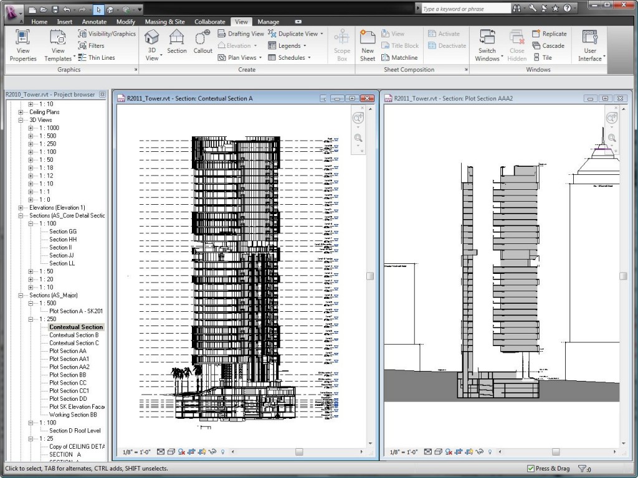Switch to the Massing & Site ribbon tab
The height and width of the screenshot is (478, 638).
pos(164,21)
